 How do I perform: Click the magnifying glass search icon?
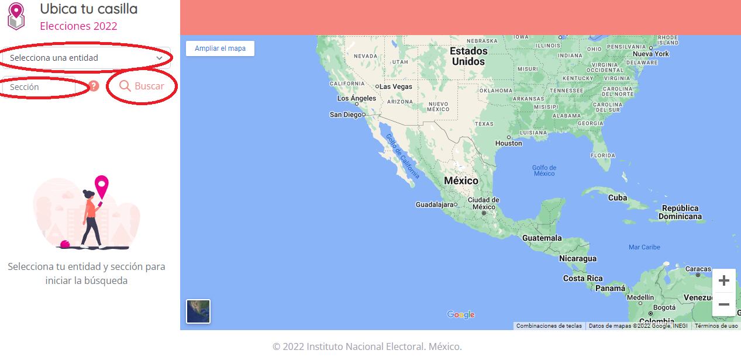coord(125,86)
